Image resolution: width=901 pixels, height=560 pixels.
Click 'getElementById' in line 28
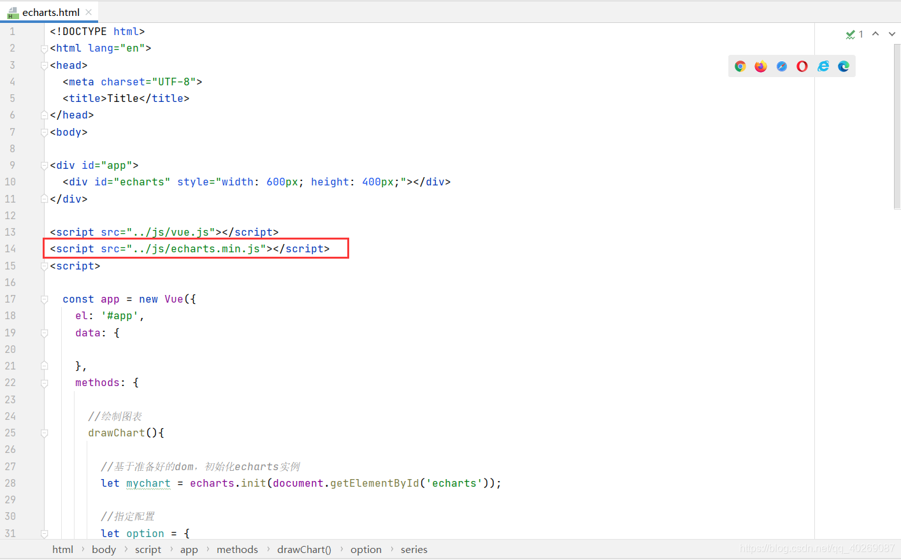point(375,484)
